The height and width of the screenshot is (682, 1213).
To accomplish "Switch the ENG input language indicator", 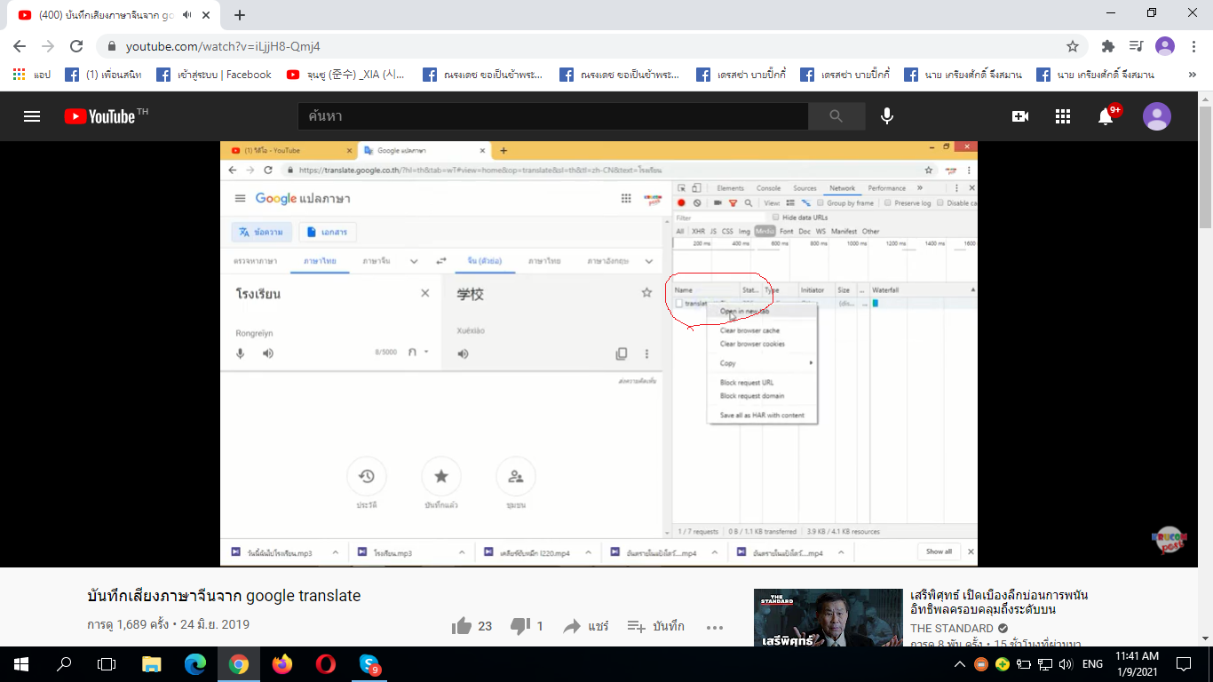I will point(1093,664).
